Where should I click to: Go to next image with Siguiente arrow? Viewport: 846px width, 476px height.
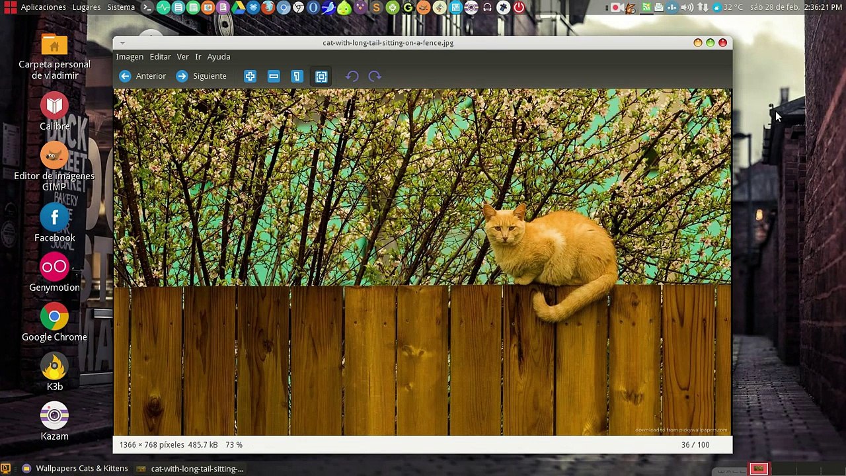182,76
